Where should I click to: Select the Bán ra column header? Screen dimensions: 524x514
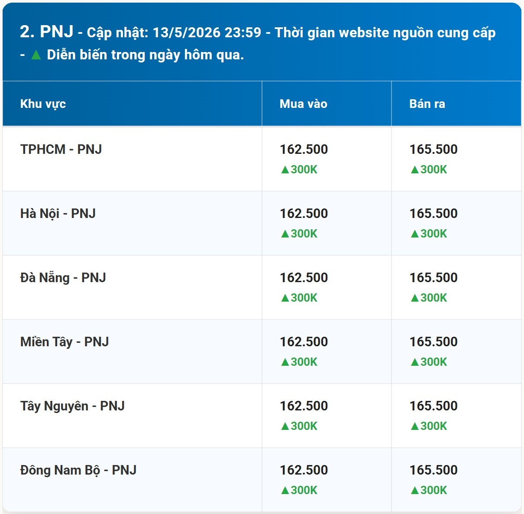click(x=456, y=104)
